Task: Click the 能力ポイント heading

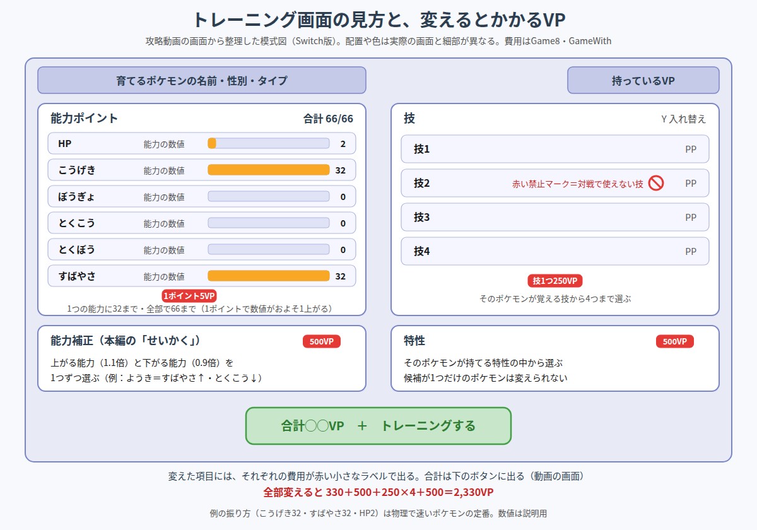Action: pyautogui.click(x=84, y=118)
